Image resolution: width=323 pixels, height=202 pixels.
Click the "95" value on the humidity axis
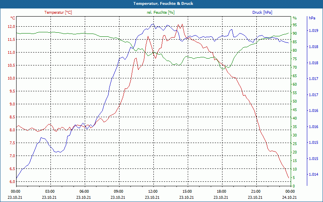295,25
